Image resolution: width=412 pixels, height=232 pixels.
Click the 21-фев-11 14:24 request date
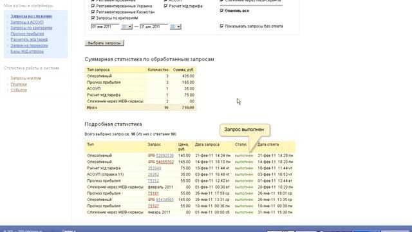[x=212, y=155]
